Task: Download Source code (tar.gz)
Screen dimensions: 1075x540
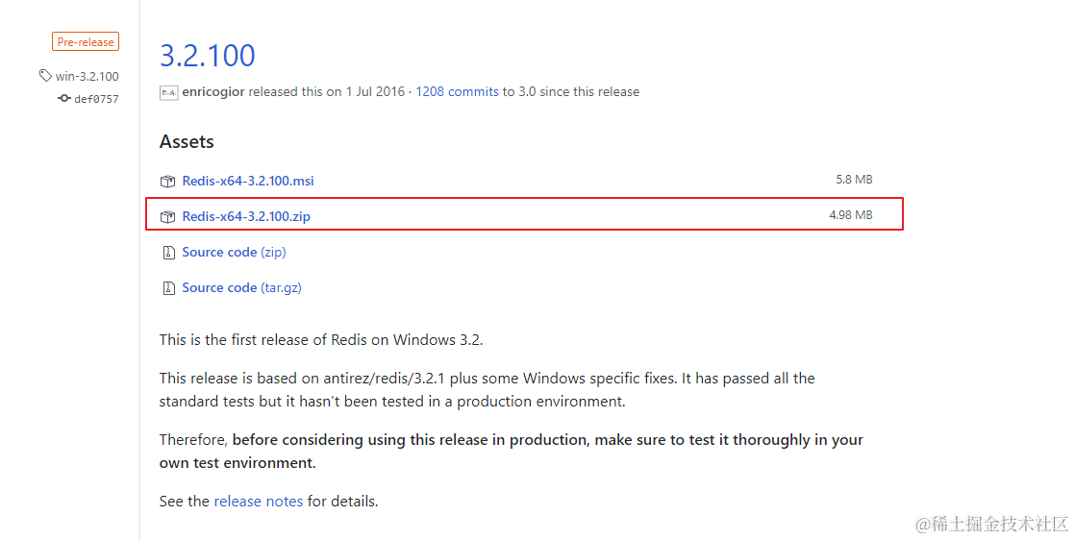Action: pos(241,288)
